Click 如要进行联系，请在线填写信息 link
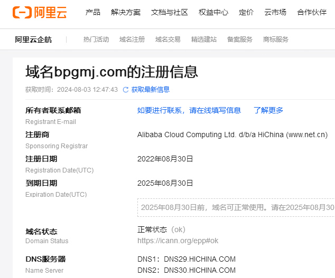This screenshot has width=335, height=278. click(x=189, y=110)
